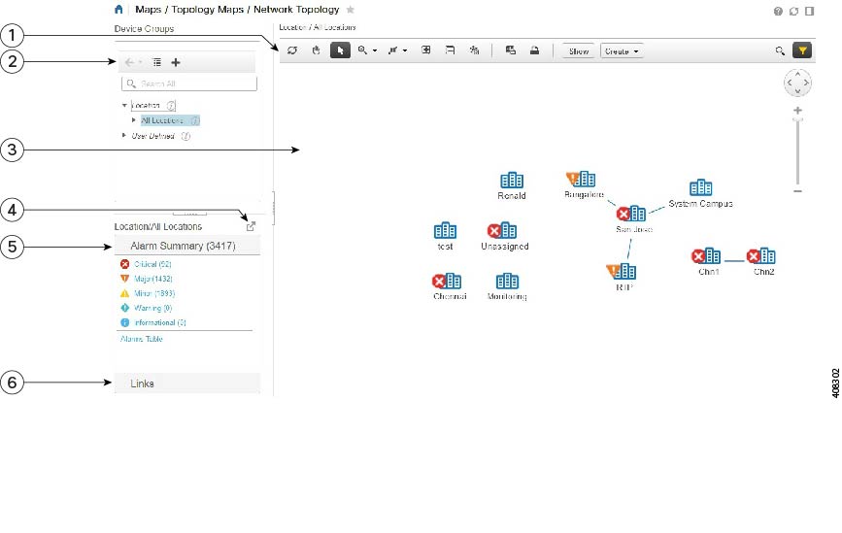
Task: Select User Defined in the tree
Action: click(x=153, y=136)
